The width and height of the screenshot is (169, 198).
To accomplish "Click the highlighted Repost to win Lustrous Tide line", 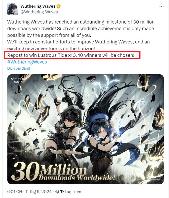I will (x=71, y=55).
